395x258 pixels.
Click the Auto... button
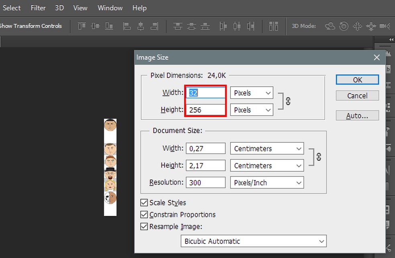pyautogui.click(x=357, y=116)
